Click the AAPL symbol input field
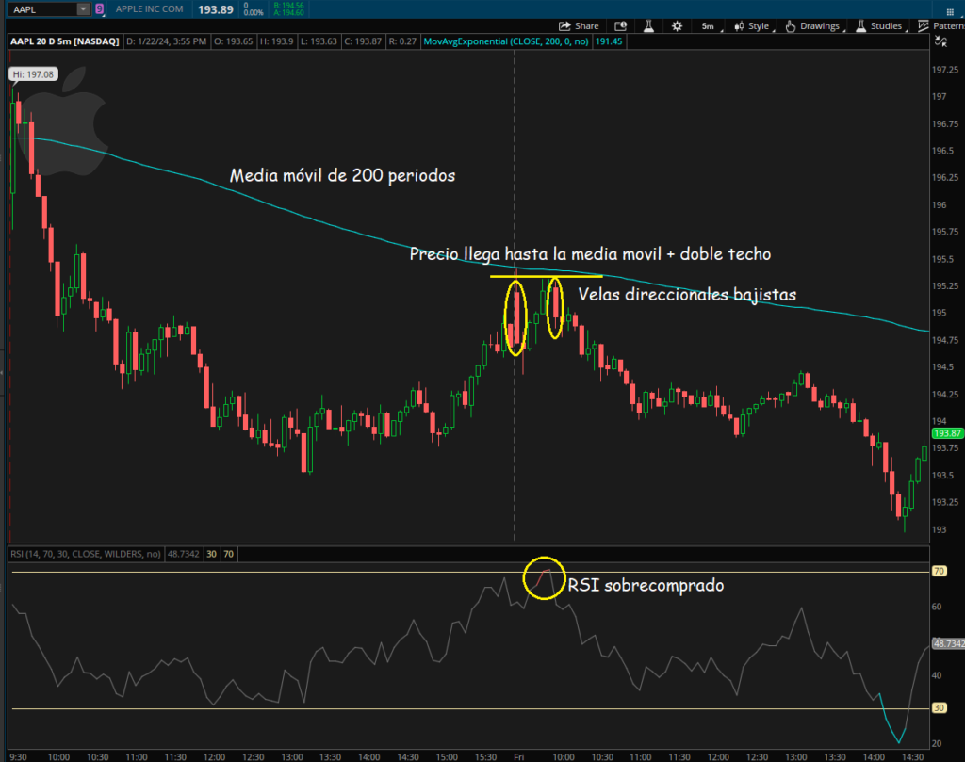This screenshot has width=965, height=762. coord(43,9)
